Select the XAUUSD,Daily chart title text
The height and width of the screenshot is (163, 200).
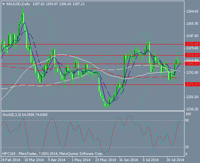click(18, 4)
